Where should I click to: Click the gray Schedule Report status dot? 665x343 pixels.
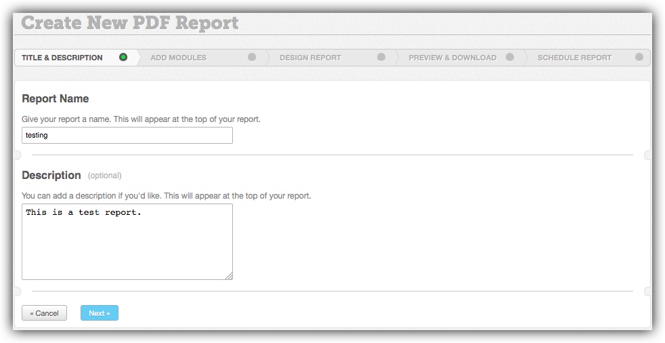click(639, 57)
